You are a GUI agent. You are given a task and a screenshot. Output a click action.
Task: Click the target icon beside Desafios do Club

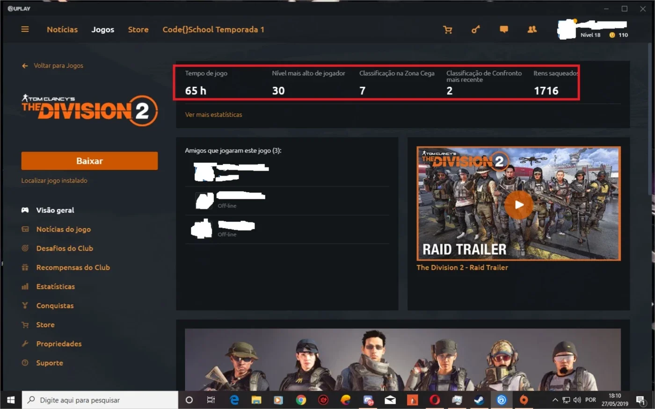(25, 248)
